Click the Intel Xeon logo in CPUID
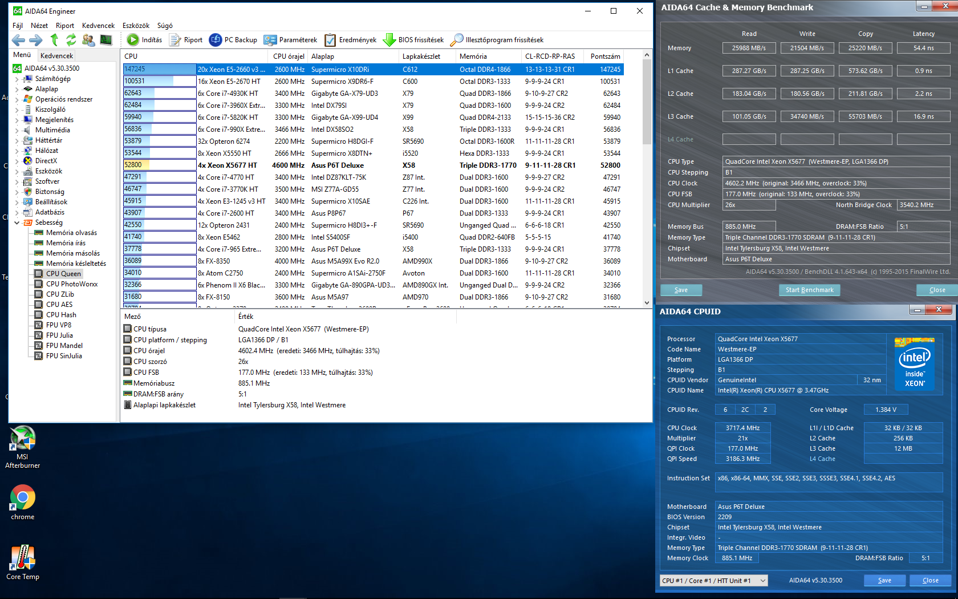This screenshot has width=958, height=599. [915, 364]
